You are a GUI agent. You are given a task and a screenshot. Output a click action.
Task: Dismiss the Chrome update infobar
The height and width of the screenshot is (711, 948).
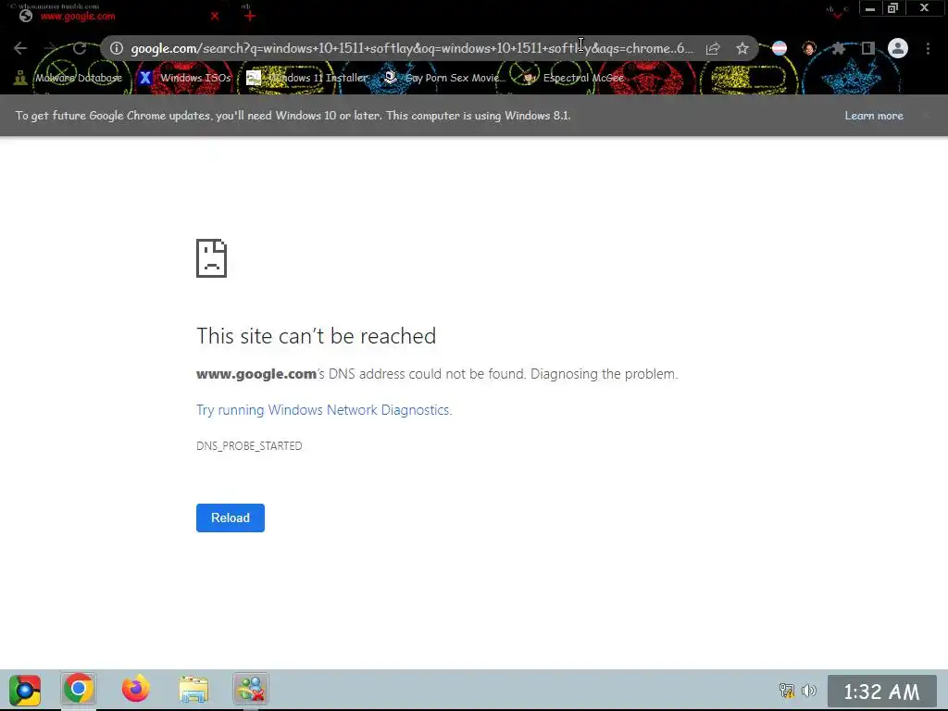[926, 116]
